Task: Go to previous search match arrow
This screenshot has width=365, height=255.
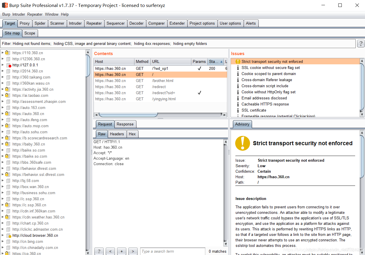Action: click(x=110, y=251)
